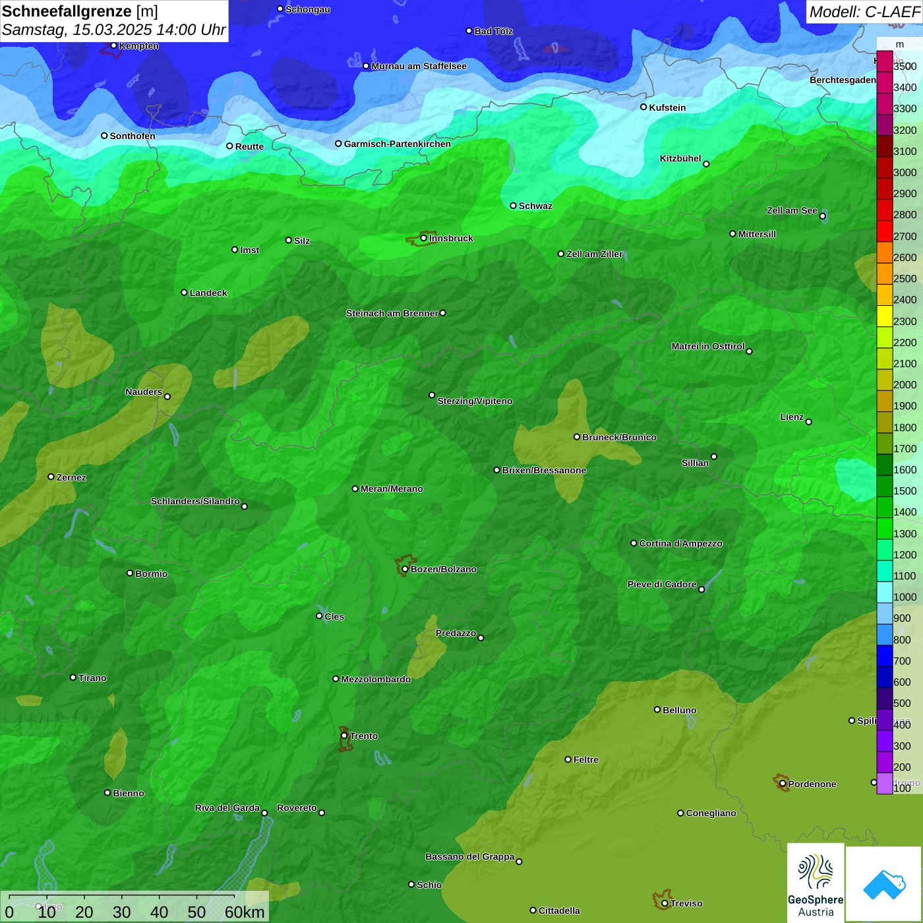Image resolution: width=923 pixels, height=923 pixels.
Task: Select the "Bruneck/Brunico" place label
Action: pyautogui.click(x=619, y=437)
